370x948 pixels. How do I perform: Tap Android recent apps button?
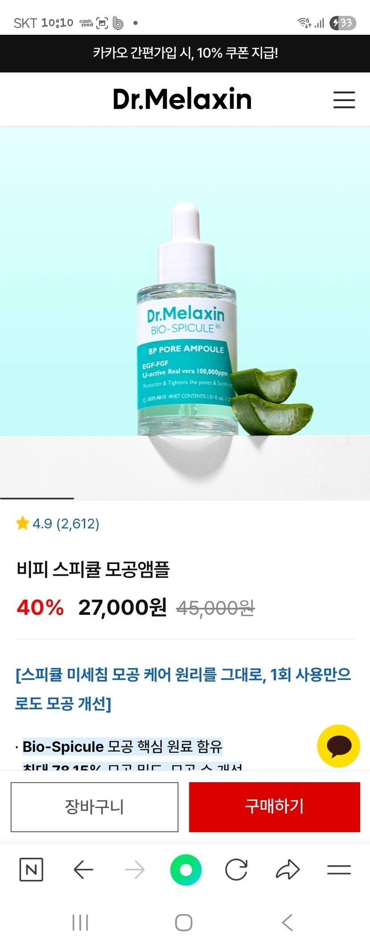(x=80, y=922)
